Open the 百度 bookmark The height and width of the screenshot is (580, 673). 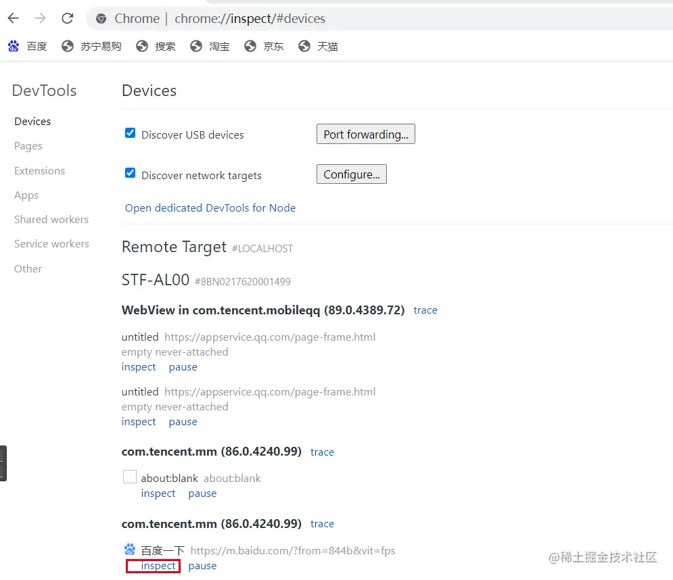tap(28, 46)
